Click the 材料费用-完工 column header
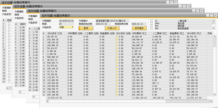 (x=141, y=33)
